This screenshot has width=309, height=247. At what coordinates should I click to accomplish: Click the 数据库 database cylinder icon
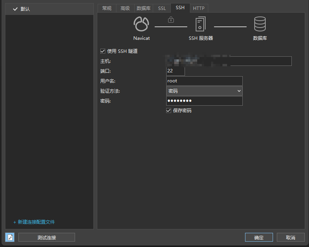260,24
